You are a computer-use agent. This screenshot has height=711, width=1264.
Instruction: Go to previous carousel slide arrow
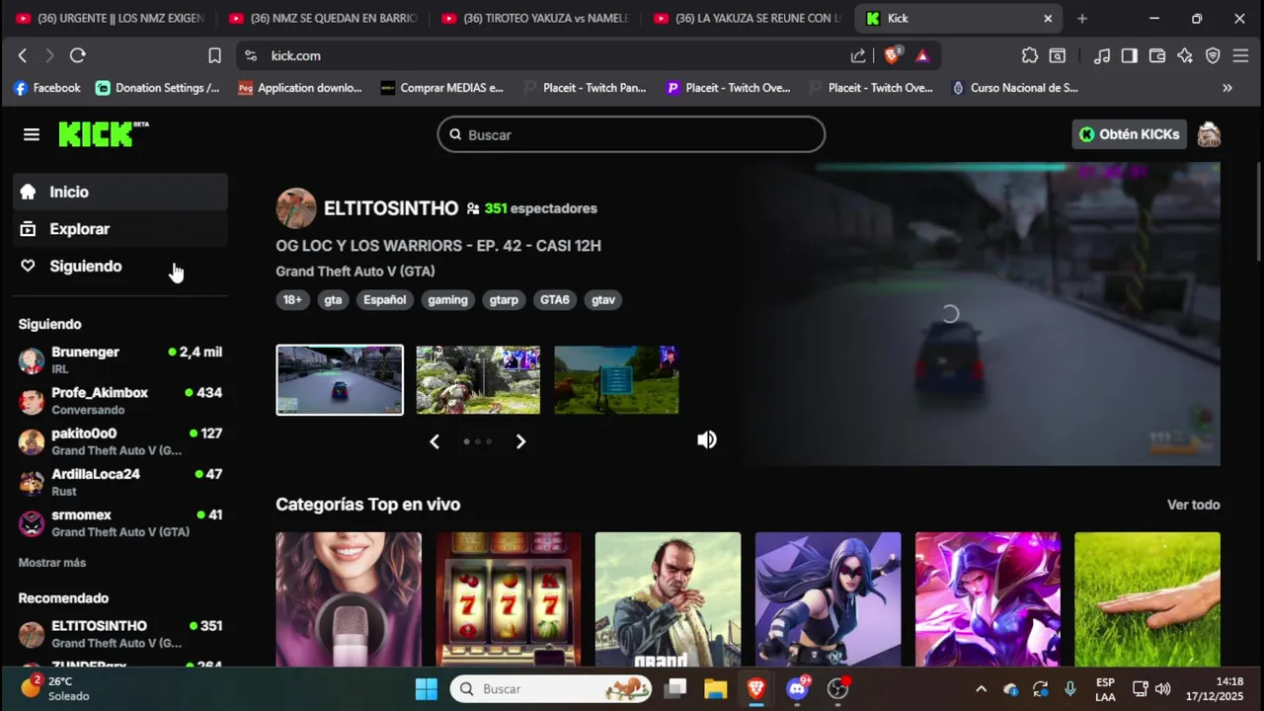click(434, 441)
